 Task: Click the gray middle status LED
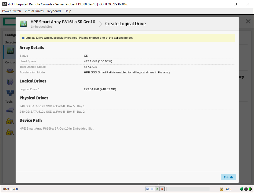pyautogui.click(x=246, y=189)
